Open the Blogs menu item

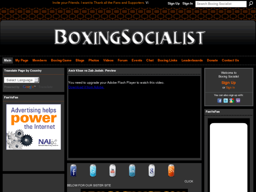80,60
